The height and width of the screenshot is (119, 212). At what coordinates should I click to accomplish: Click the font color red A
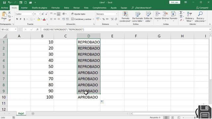(x=44, y=19)
